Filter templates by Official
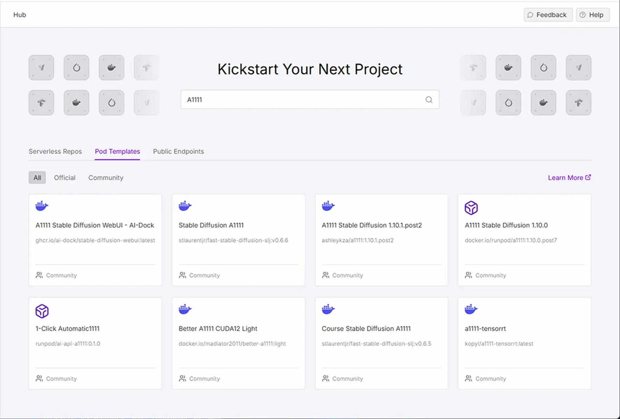 coord(65,178)
